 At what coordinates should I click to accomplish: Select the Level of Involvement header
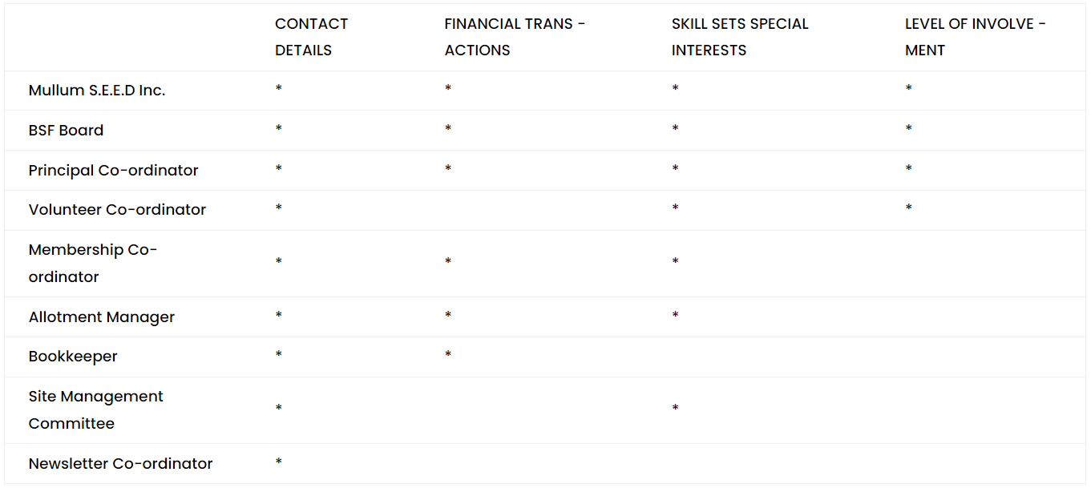pyautogui.click(x=975, y=37)
